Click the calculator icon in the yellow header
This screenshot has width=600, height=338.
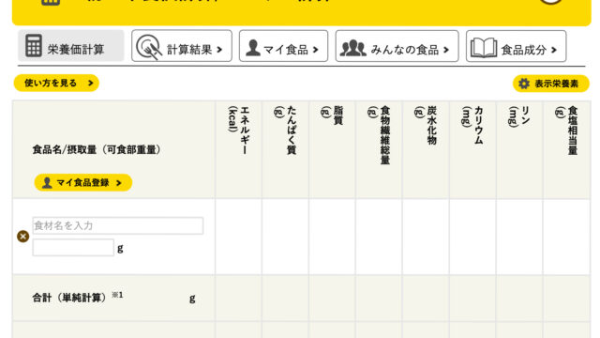point(51,2)
